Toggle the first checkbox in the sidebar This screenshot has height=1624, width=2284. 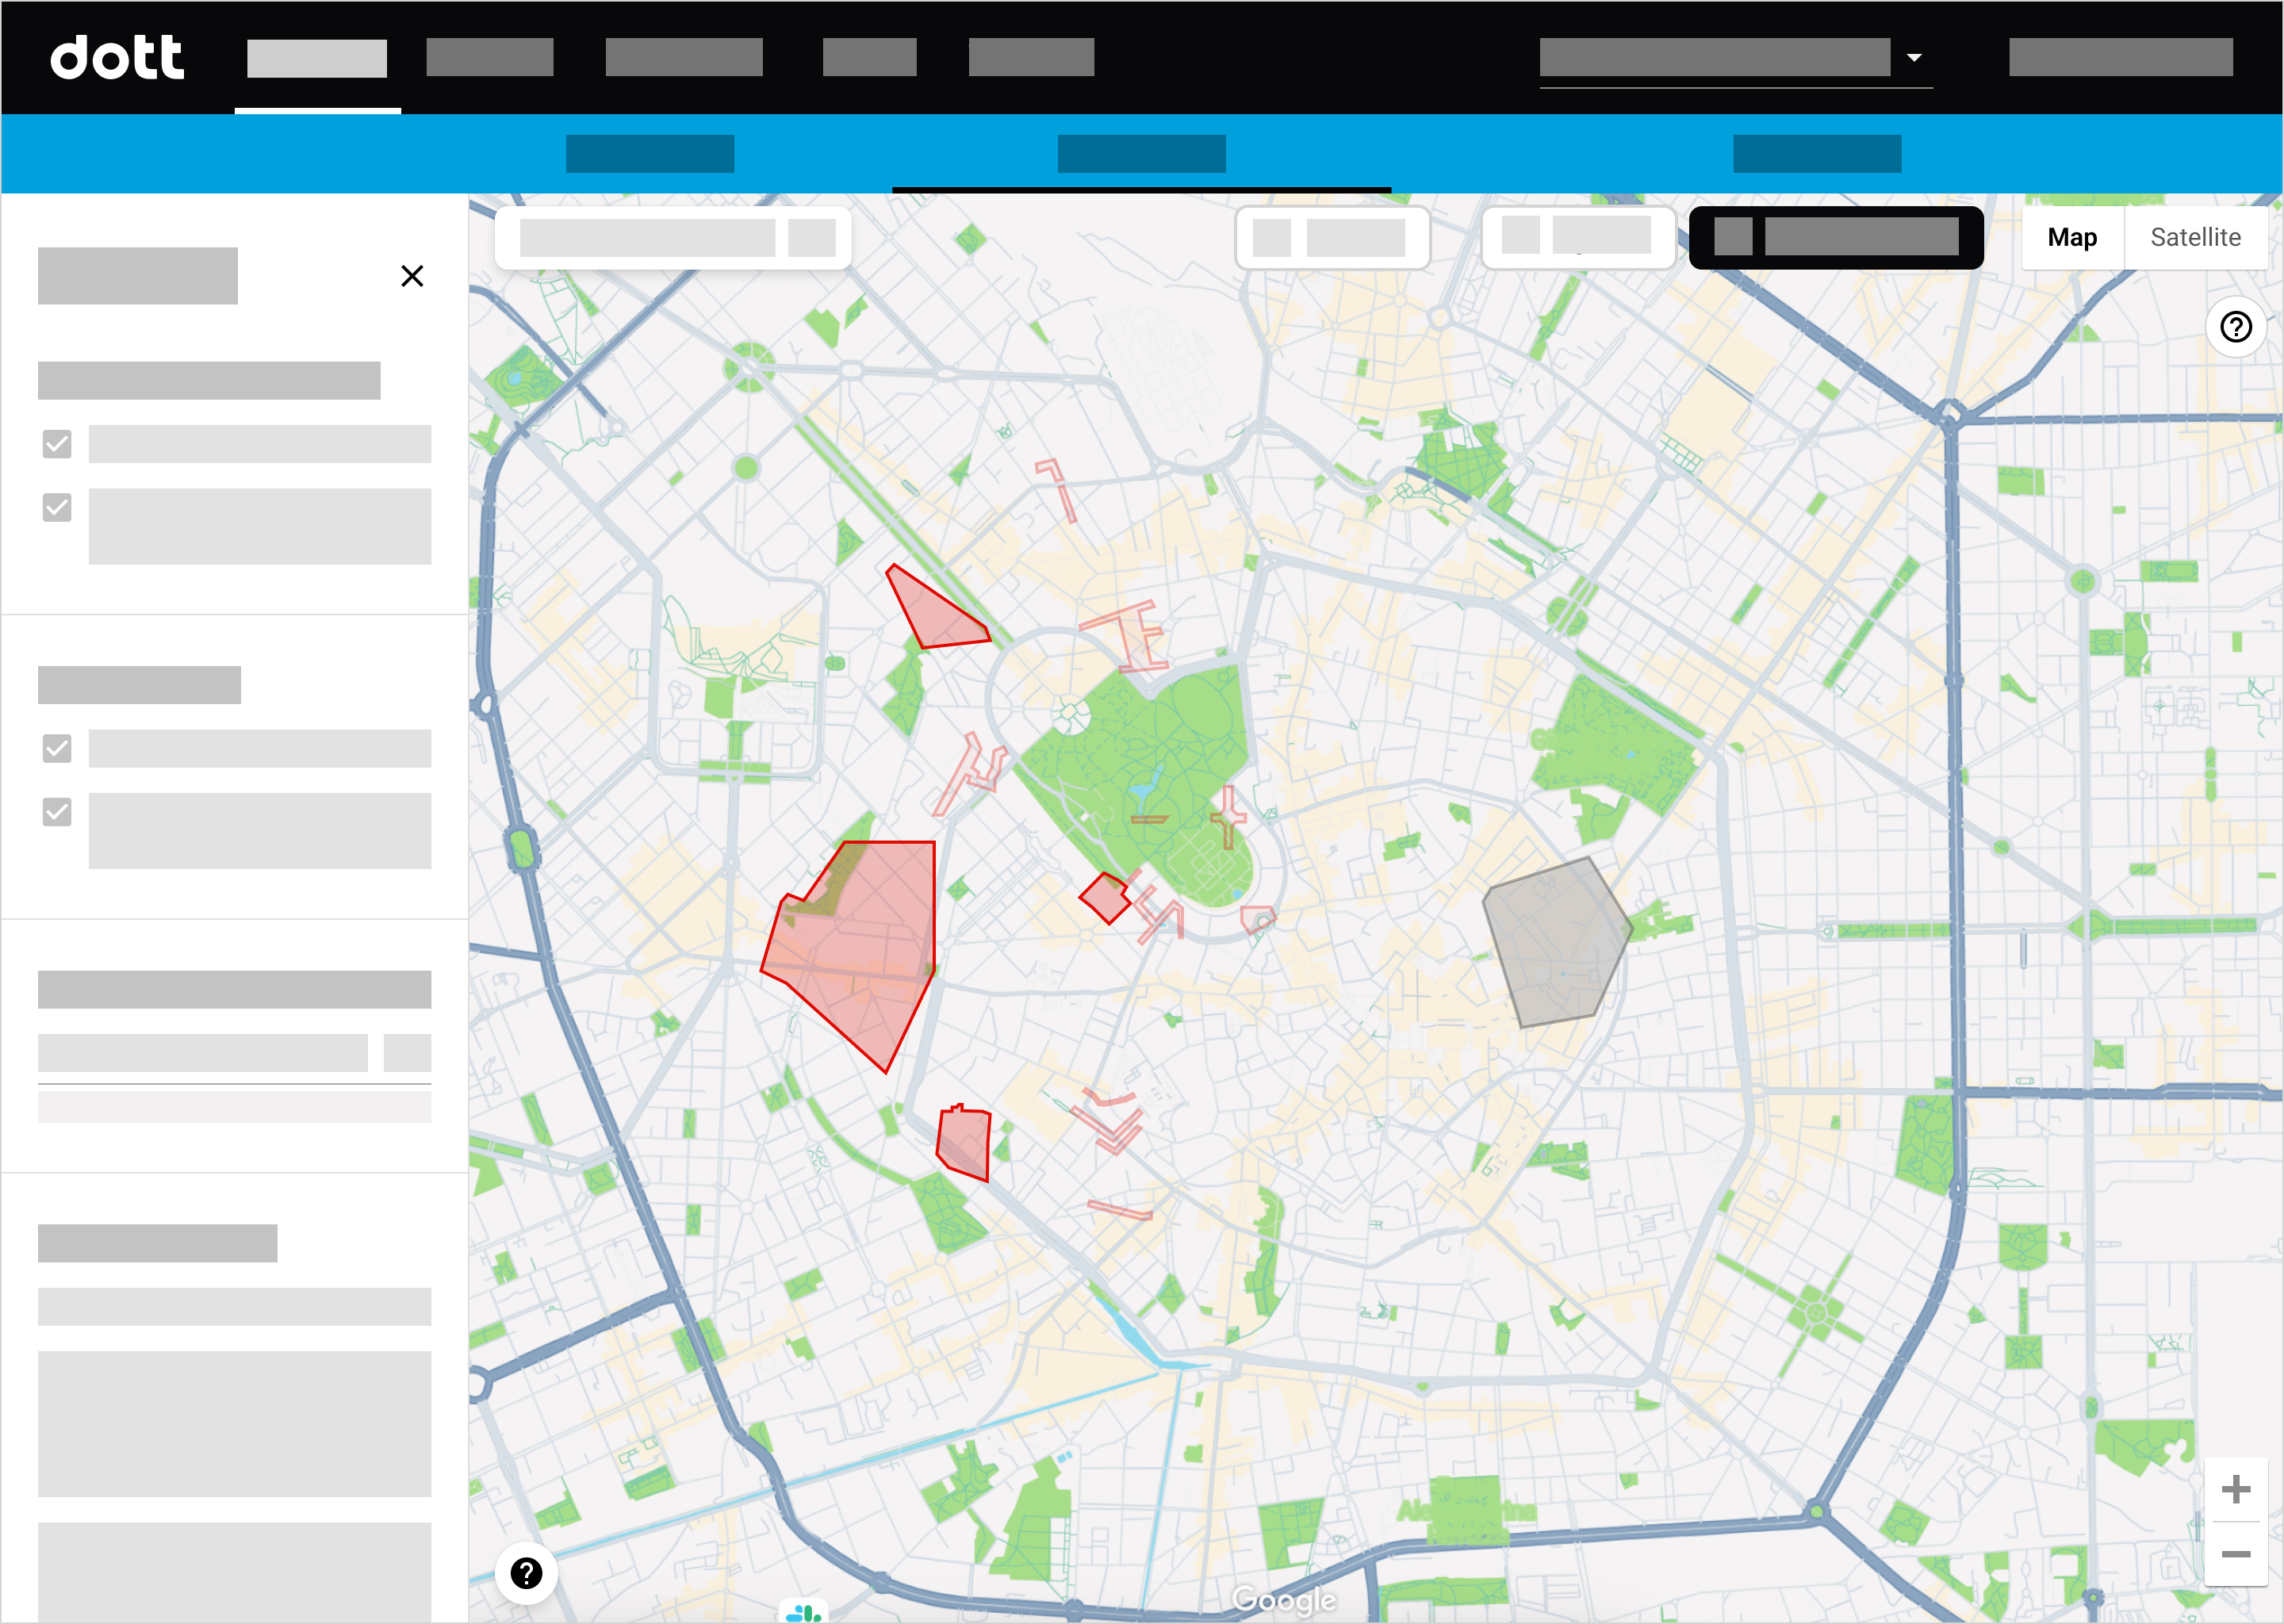tap(57, 444)
